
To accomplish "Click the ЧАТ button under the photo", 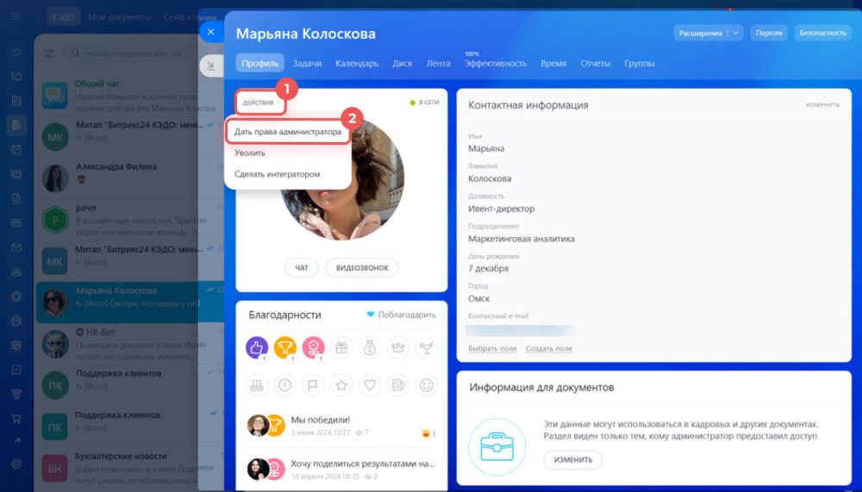I will tap(302, 268).
